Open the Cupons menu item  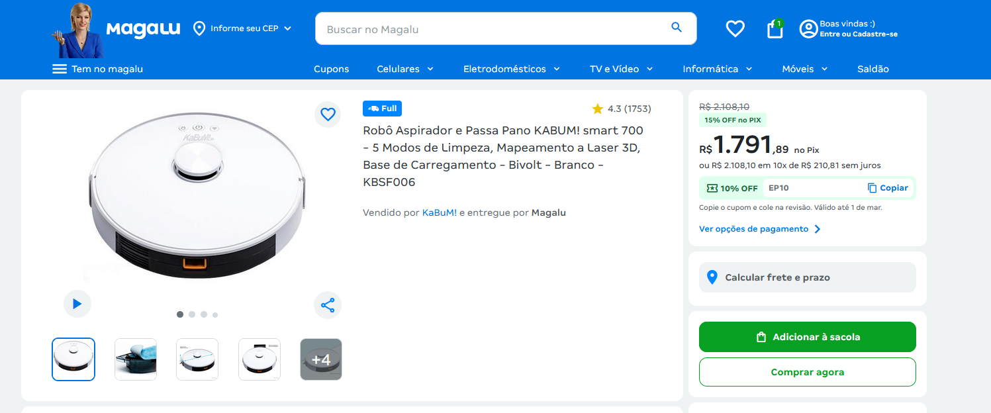click(x=331, y=69)
